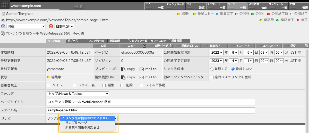Open 公開開始 month 8 dropdown

coord(233,52)
